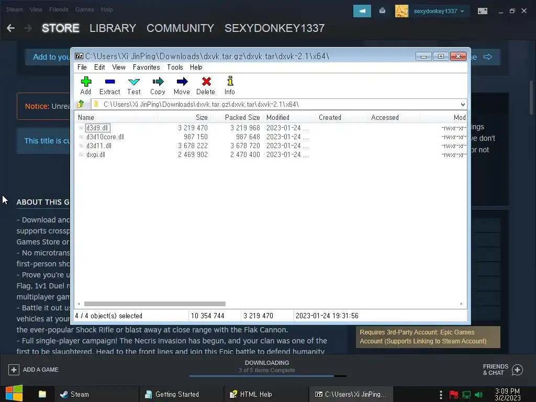The width and height of the screenshot is (536, 402).
Task: Open FRIENDS & CHAT in Steam
Action: click(x=496, y=370)
